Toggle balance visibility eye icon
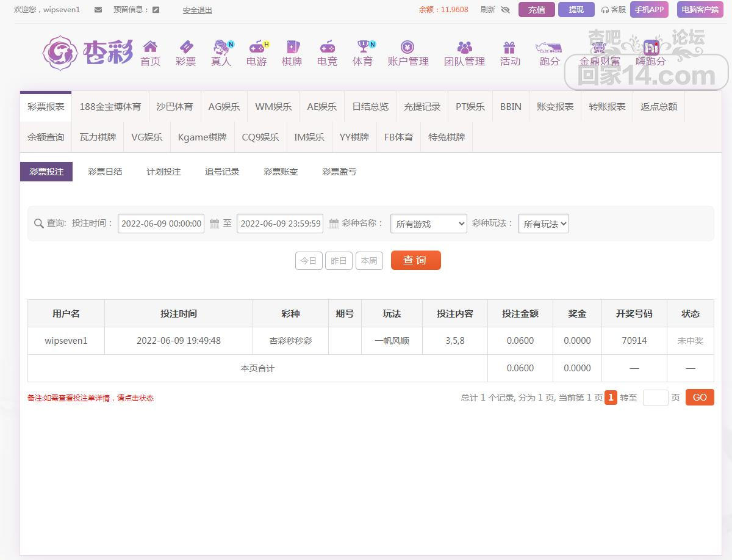The height and width of the screenshot is (560, 732). [505, 10]
